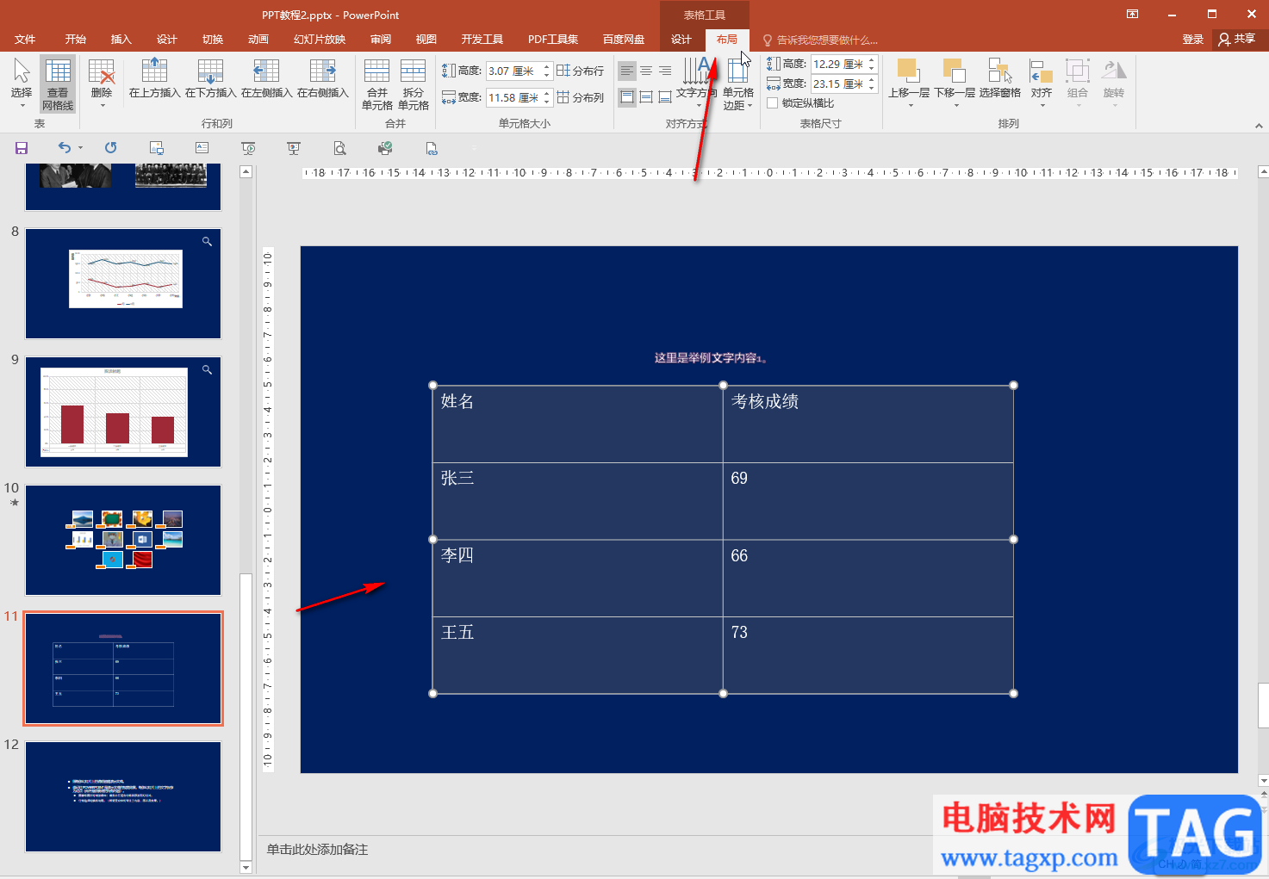Click the text box quick access icon
Image resolution: width=1269 pixels, height=879 pixels.
pyautogui.click(x=202, y=148)
